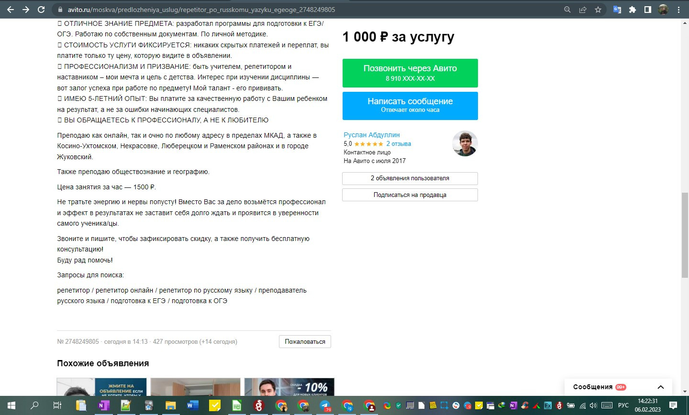Open LibreOffice Calc from the taskbar
This screenshot has height=415, width=689.
click(x=236, y=405)
